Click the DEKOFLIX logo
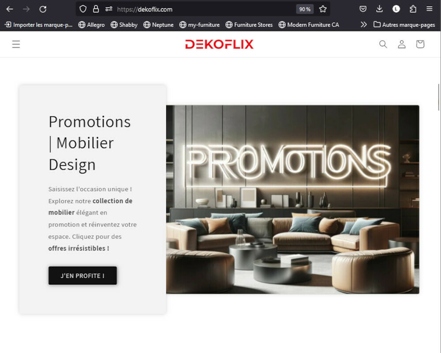The width and height of the screenshot is (441, 353). [x=219, y=44]
